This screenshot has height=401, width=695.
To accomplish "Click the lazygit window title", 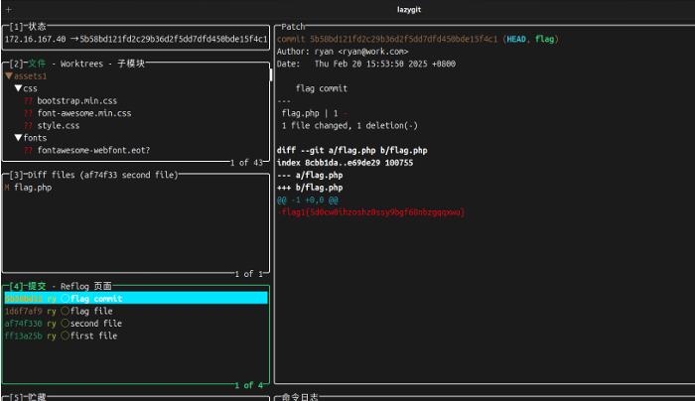I will click(x=409, y=9).
